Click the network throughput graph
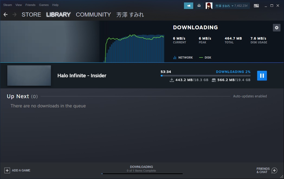The height and width of the screenshot is (179, 284). pyautogui.click(x=134, y=48)
